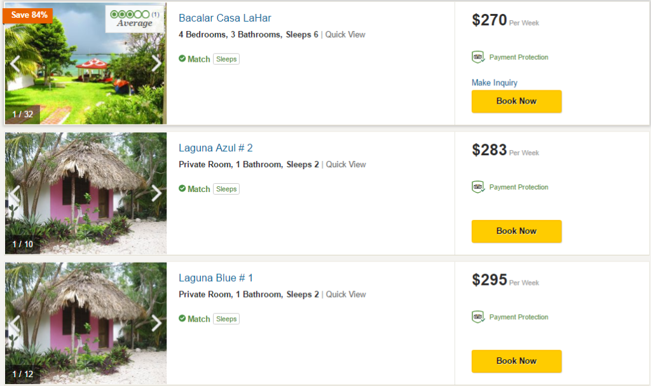Show previous photo of Bacalar Casa LaHar
The image size is (651, 386).
point(15,63)
